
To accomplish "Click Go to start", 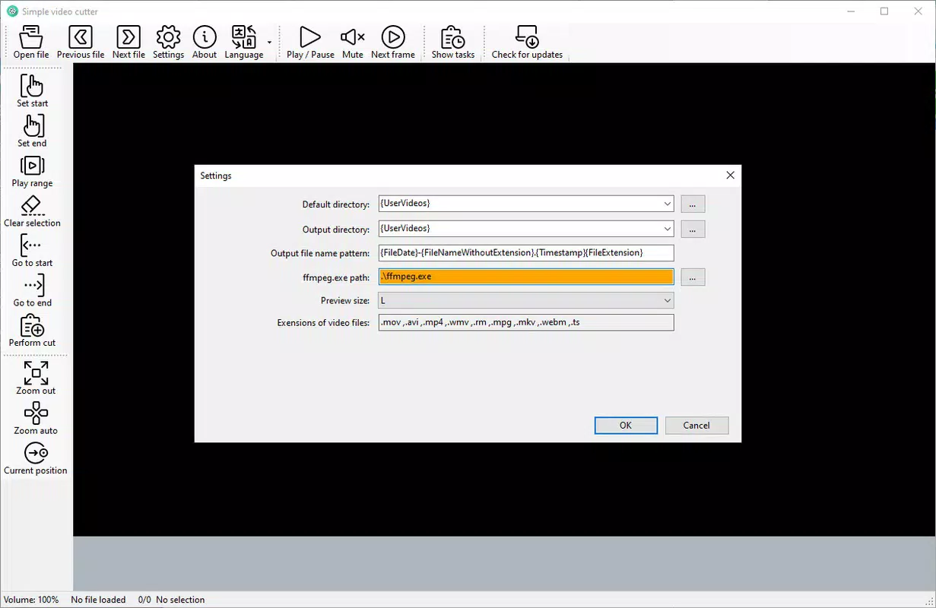I will tap(33, 251).
